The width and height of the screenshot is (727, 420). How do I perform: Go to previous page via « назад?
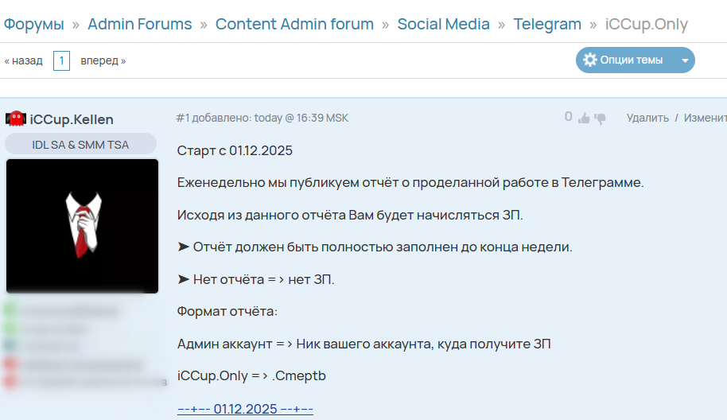23,60
